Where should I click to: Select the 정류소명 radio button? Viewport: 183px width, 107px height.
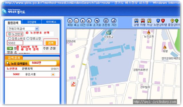pos(28,38)
